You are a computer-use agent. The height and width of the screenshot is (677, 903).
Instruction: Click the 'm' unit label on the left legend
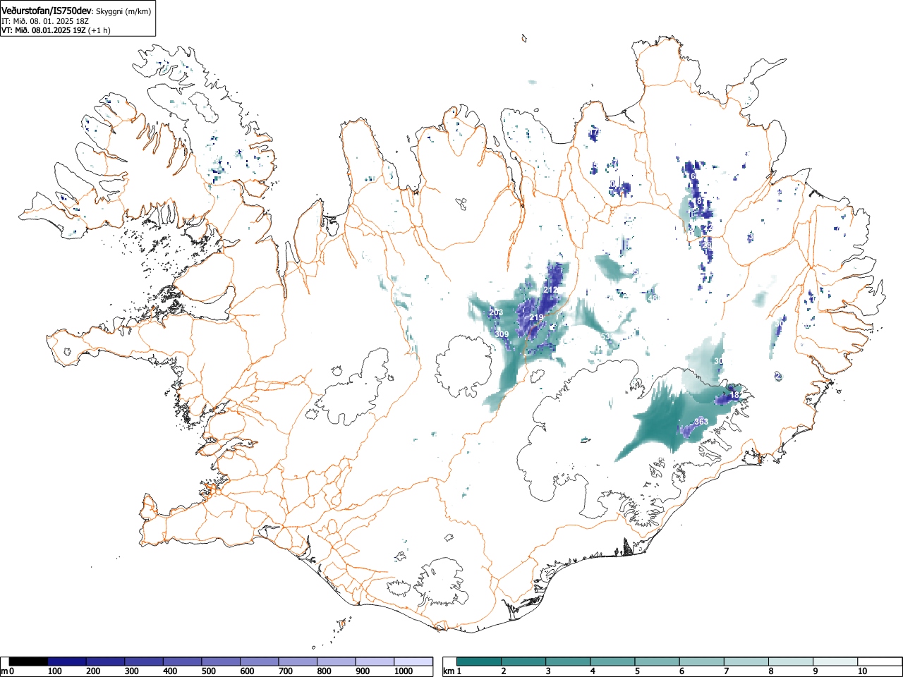[x=4, y=671]
